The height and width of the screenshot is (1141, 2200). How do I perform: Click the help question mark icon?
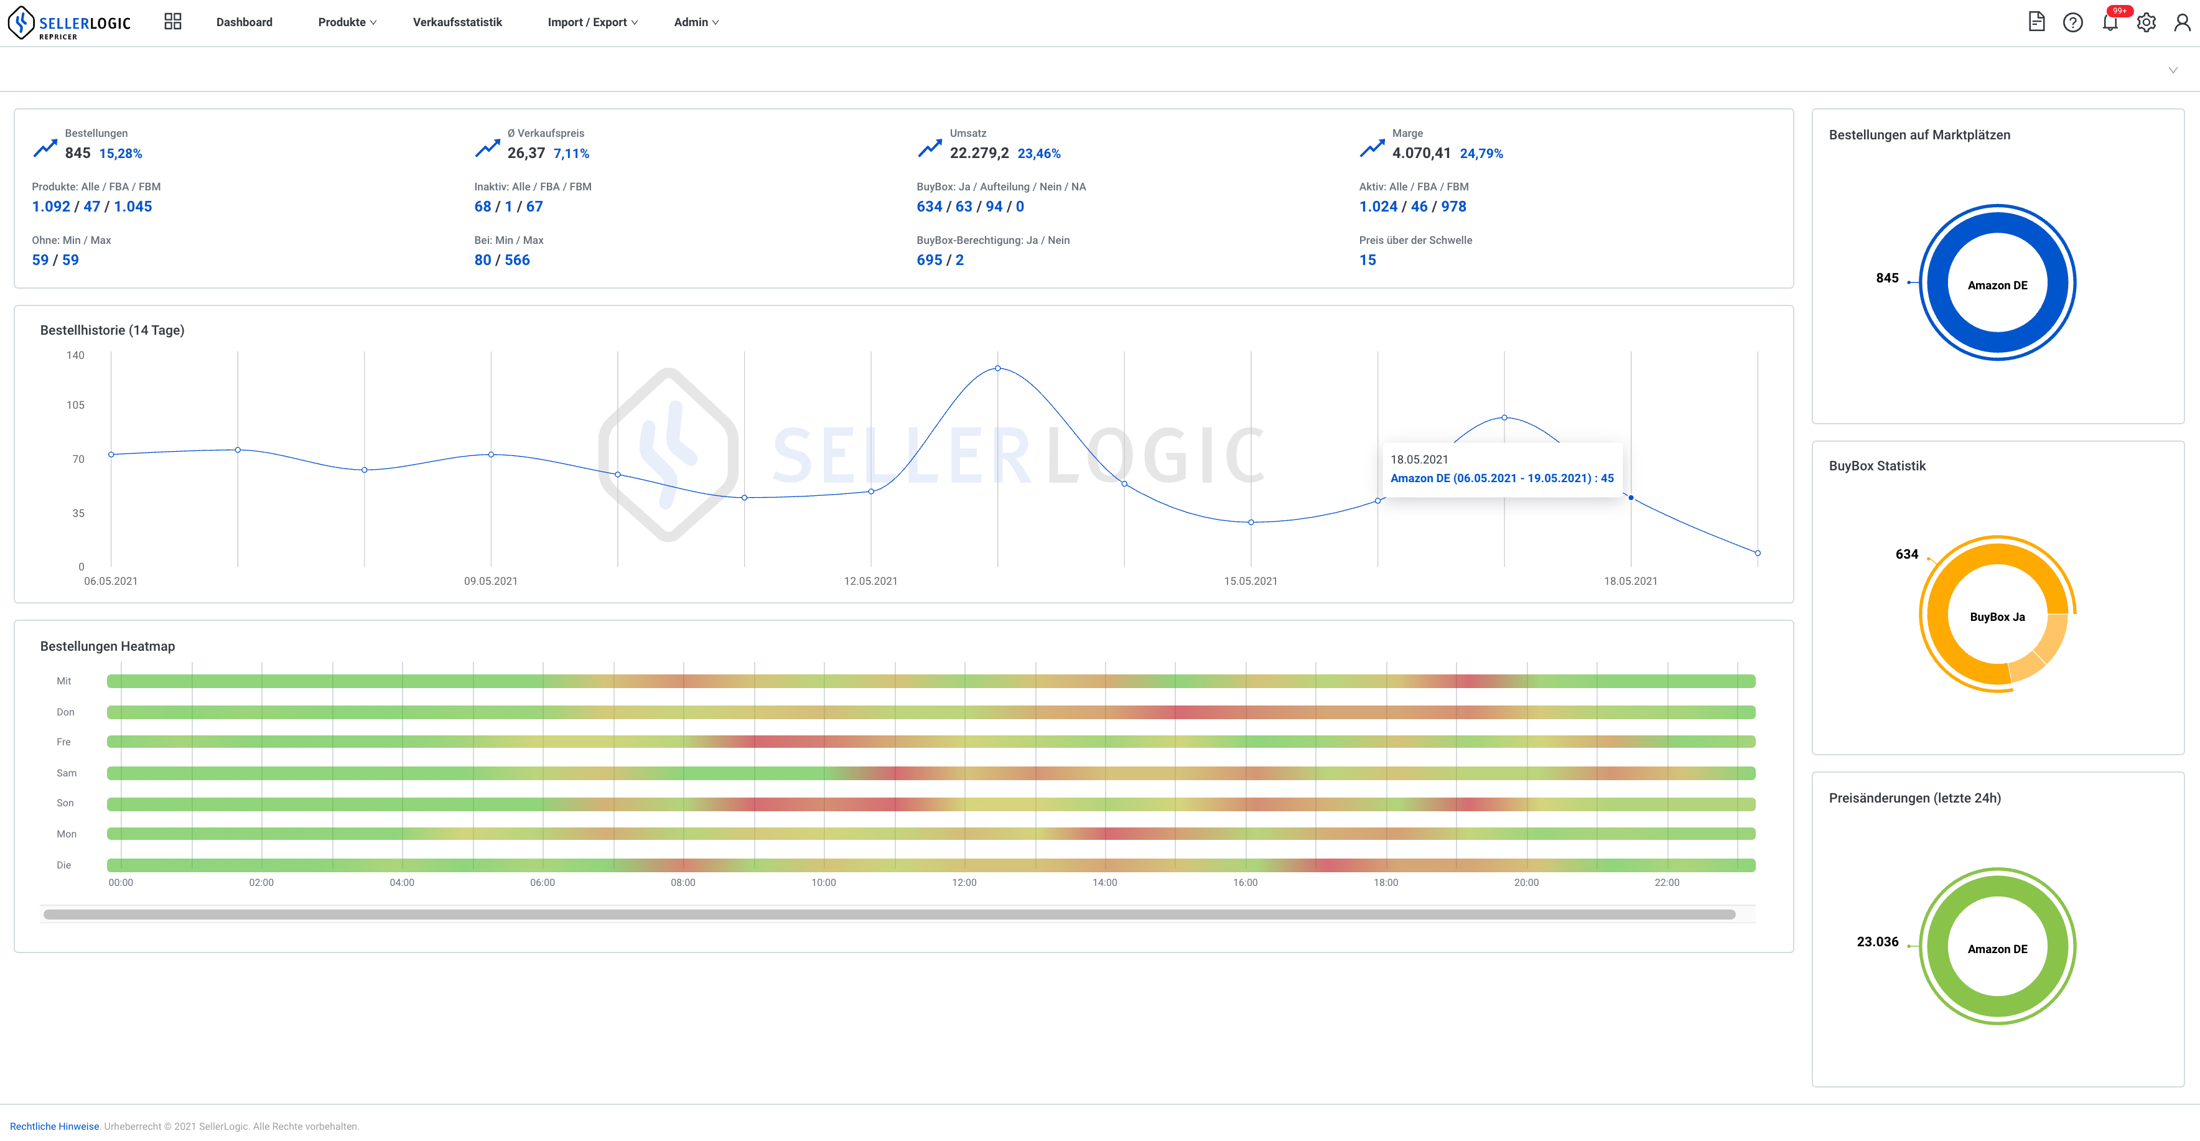pyautogui.click(x=2072, y=22)
